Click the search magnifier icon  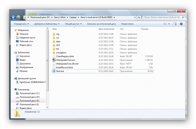point(183,17)
